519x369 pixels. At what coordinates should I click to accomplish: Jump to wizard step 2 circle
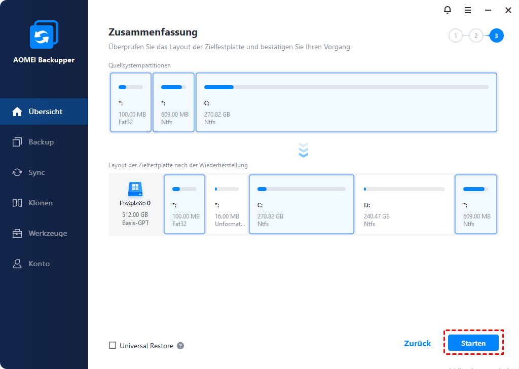pos(476,36)
